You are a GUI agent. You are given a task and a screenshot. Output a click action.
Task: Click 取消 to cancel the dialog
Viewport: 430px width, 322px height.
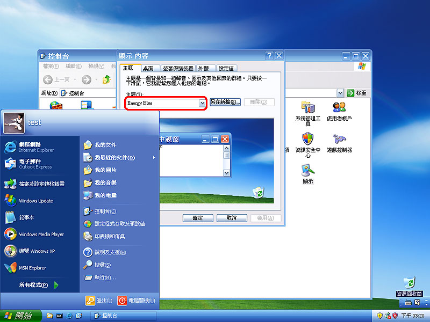(x=232, y=218)
